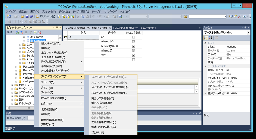Switch to second TODANA dbo.Working tab
Screen dimensions: 256x139
134,28
